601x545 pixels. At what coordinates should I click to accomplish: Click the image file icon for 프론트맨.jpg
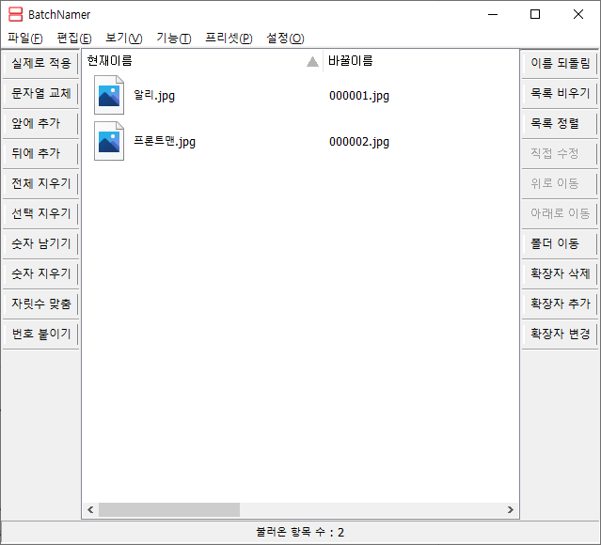[x=109, y=141]
